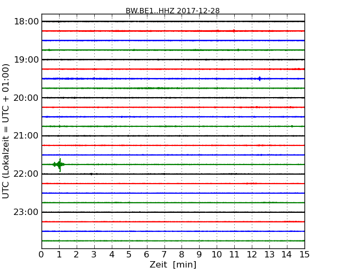Viewport: 346px width, 276px height.
Task: Select the 21:00 time label
Action: [x=26, y=136]
